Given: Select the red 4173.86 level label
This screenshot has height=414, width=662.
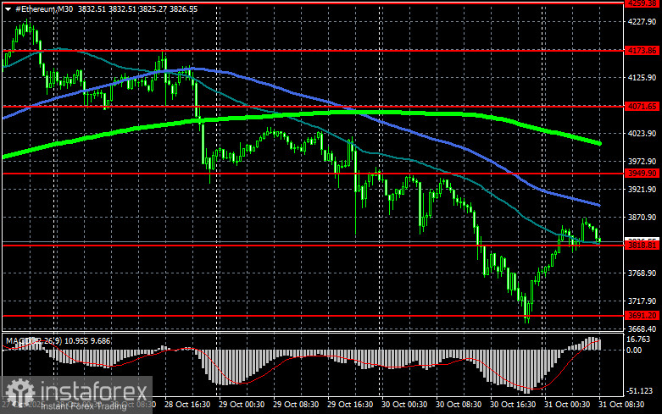Looking at the screenshot, I should [x=643, y=51].
